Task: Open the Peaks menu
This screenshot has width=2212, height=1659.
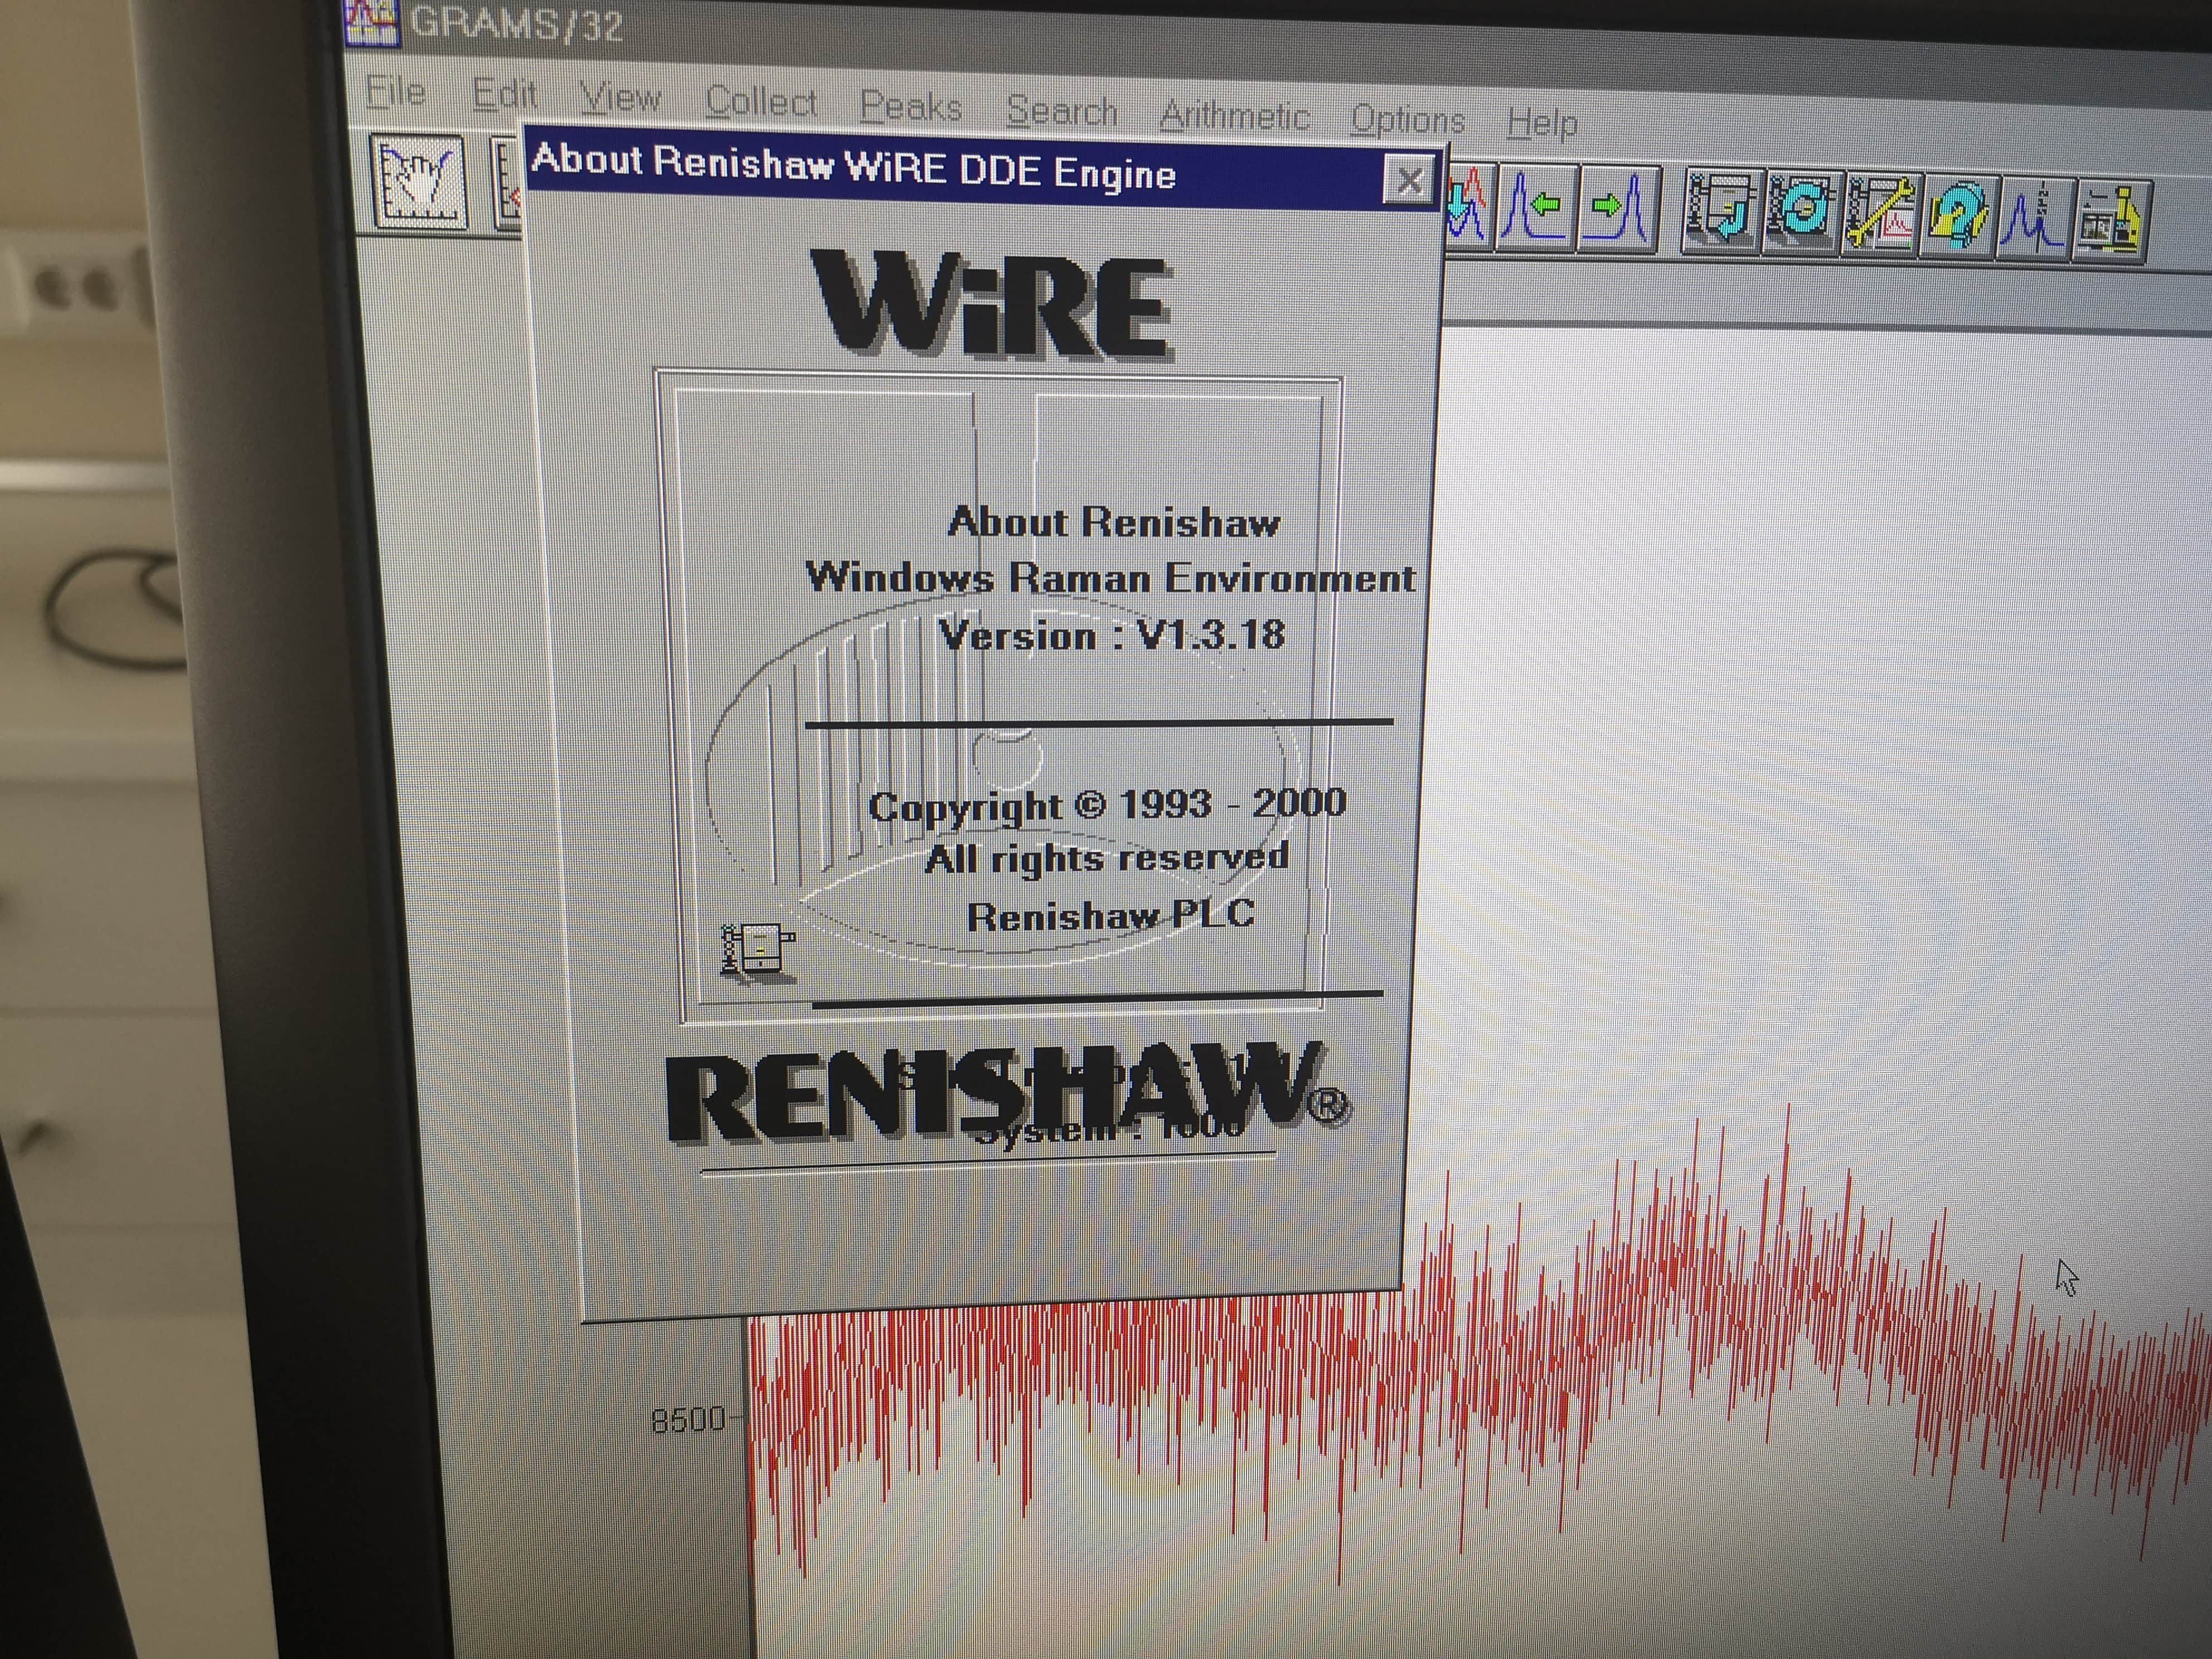Action: [x=911, y=107]
